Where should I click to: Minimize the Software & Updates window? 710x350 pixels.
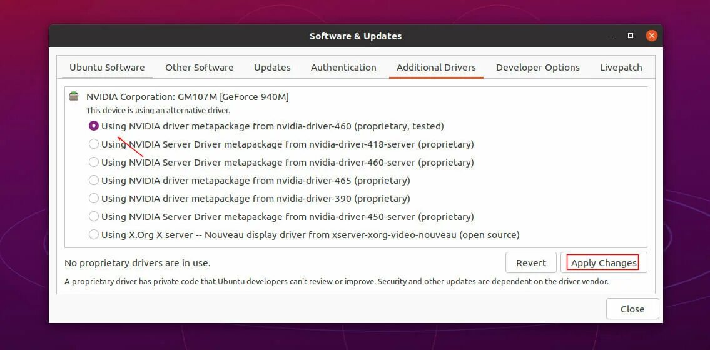609,36
